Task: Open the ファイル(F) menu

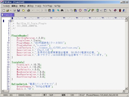Action: coord(6,6)
